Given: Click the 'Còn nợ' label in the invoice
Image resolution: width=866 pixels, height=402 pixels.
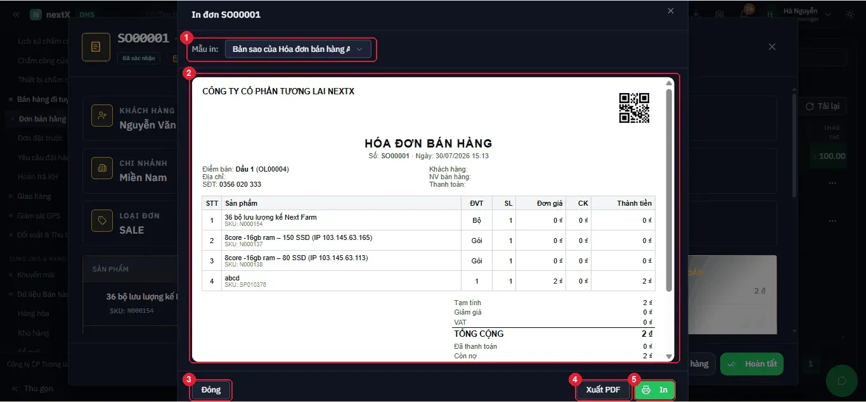Looking at the screenshot, I should point(465,356).
